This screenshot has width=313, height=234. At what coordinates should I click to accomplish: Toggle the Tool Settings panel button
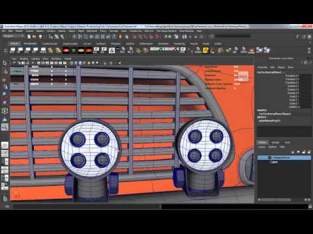tap(304, 36)
